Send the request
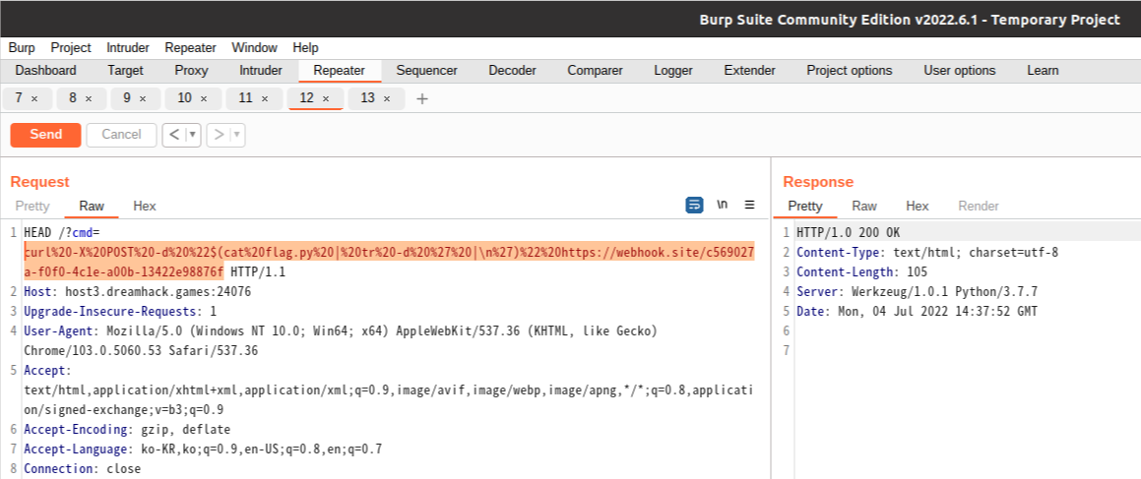The image size is (1141, 479). coord(46,135)
